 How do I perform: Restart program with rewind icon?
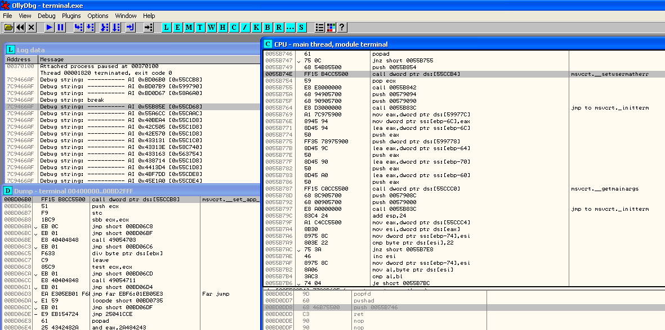pos(20,27)
